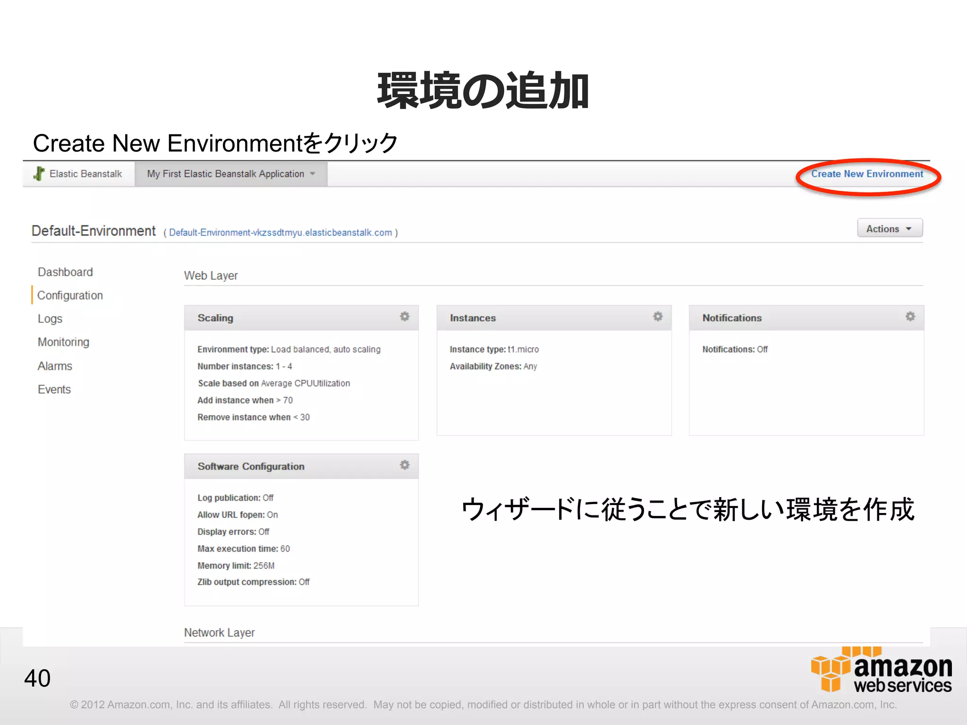Click Add instance when > 70 text

245,400
